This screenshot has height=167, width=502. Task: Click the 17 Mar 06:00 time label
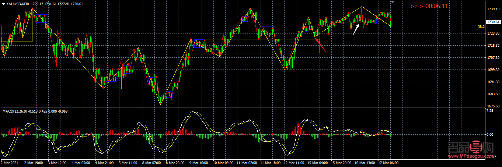[388, 162]
